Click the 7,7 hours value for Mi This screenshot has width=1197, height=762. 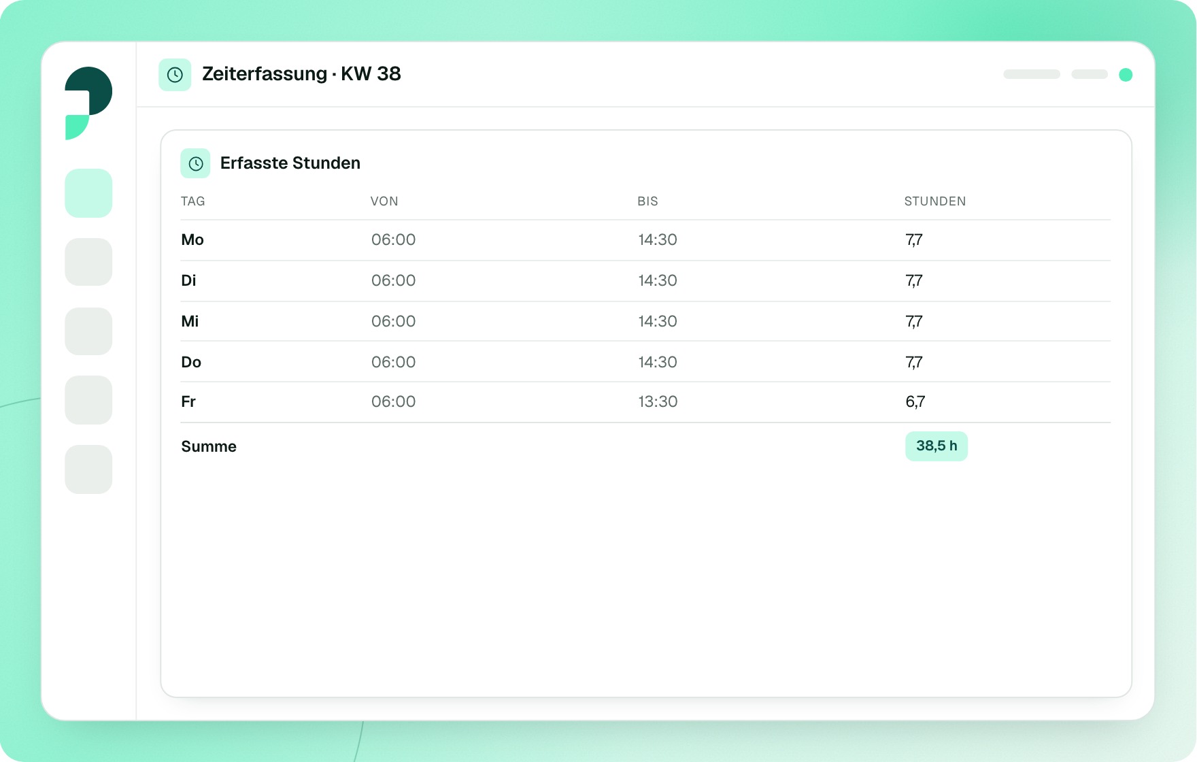pyautogui.click(x=914, y=321)
